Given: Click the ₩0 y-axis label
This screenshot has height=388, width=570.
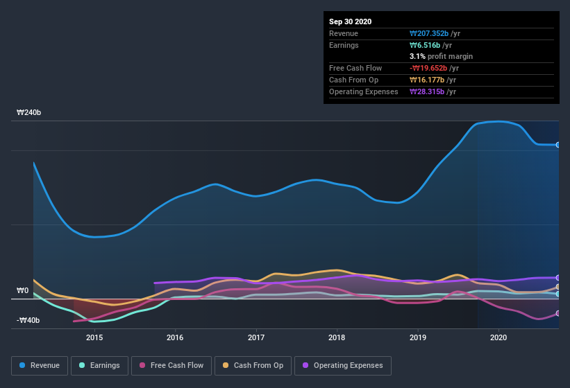Looking at the screenshot, I should (x=22, y=290).
